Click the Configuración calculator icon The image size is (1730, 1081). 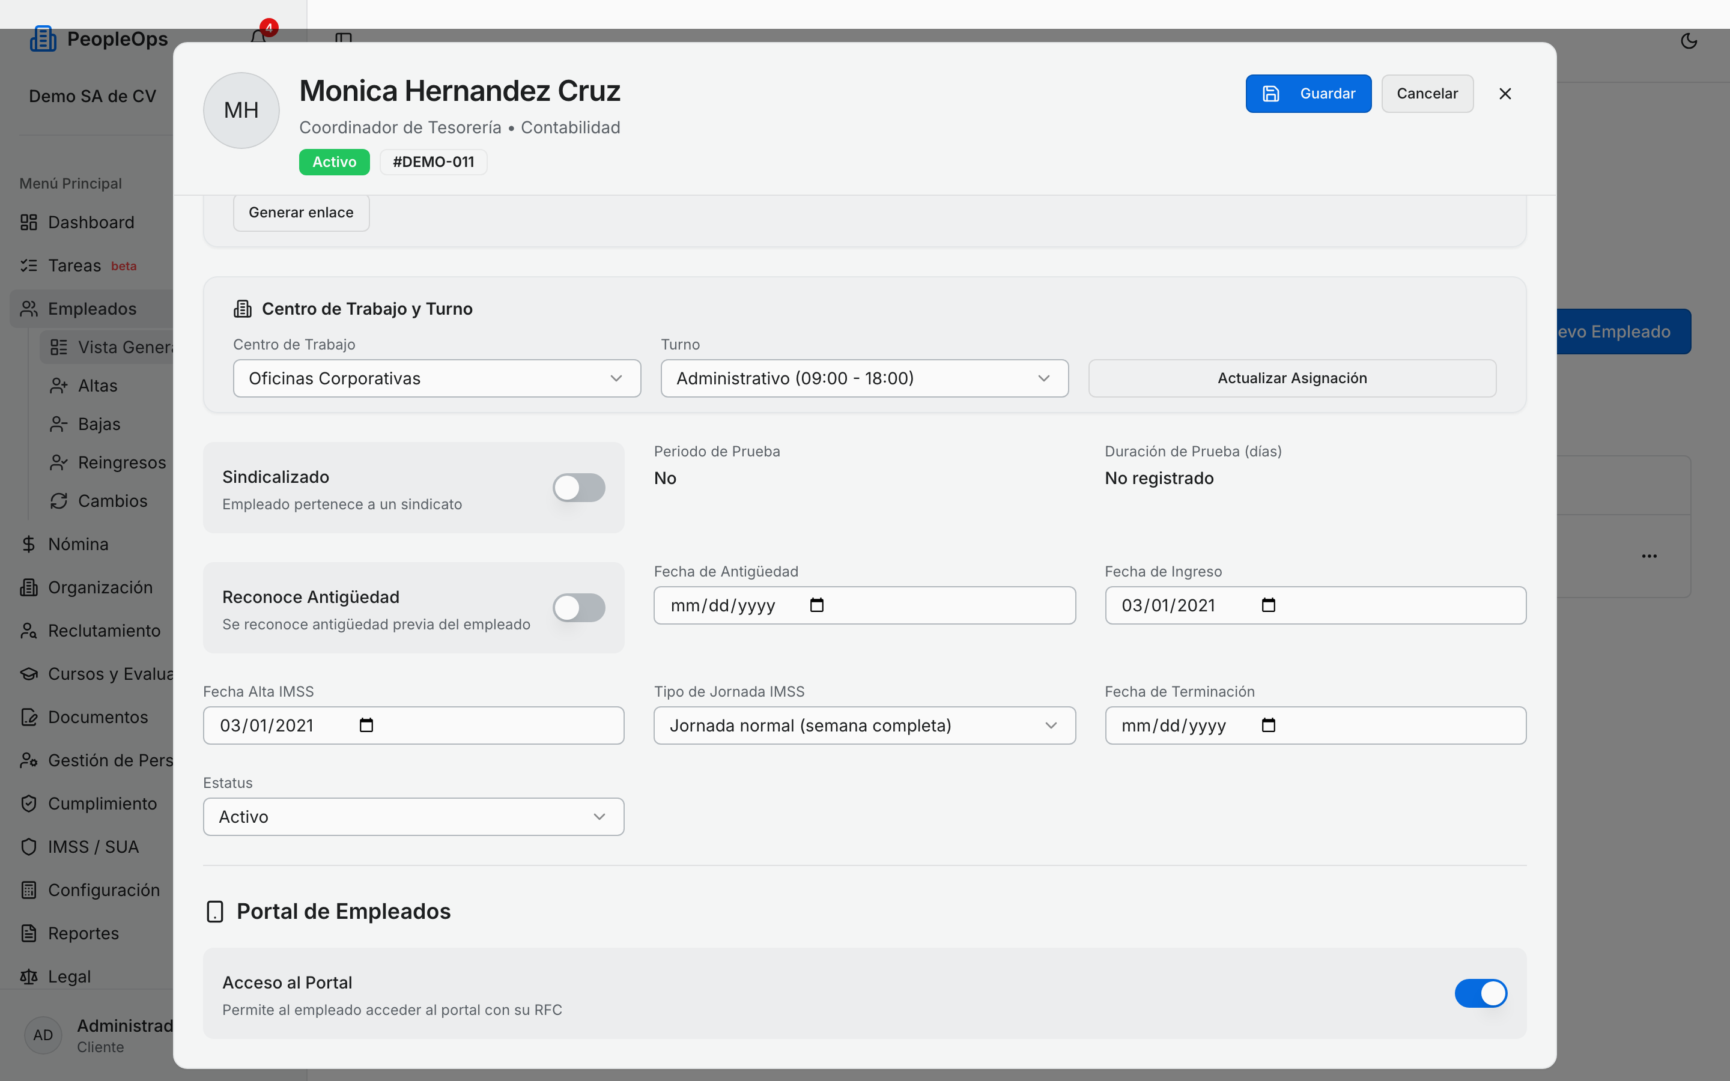point(29,890)
